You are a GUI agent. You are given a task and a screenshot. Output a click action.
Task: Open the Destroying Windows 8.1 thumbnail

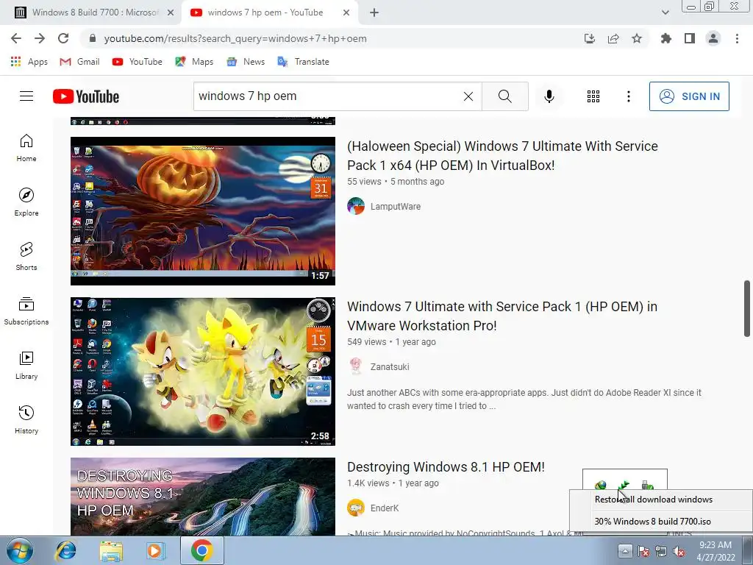pyautogui.click(x=203, y=497)
